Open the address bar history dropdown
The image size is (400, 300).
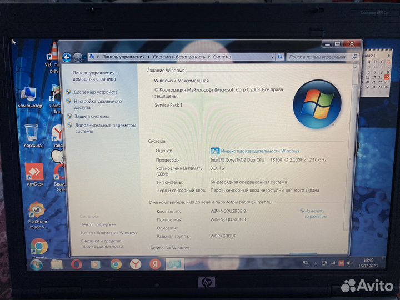[272, 57]
